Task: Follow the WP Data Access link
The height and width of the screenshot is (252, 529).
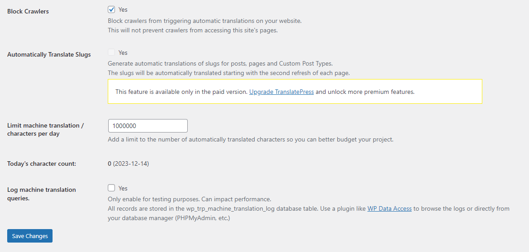Action: point(389,208)
